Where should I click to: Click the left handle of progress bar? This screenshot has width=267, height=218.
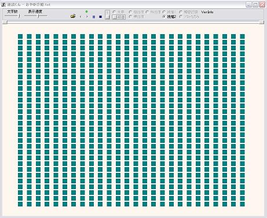point(5,23)
